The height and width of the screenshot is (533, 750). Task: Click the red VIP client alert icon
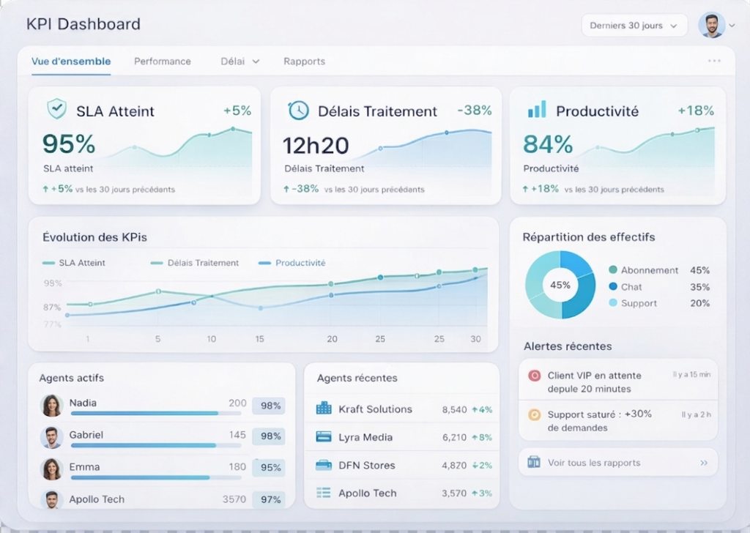point(534,376)
